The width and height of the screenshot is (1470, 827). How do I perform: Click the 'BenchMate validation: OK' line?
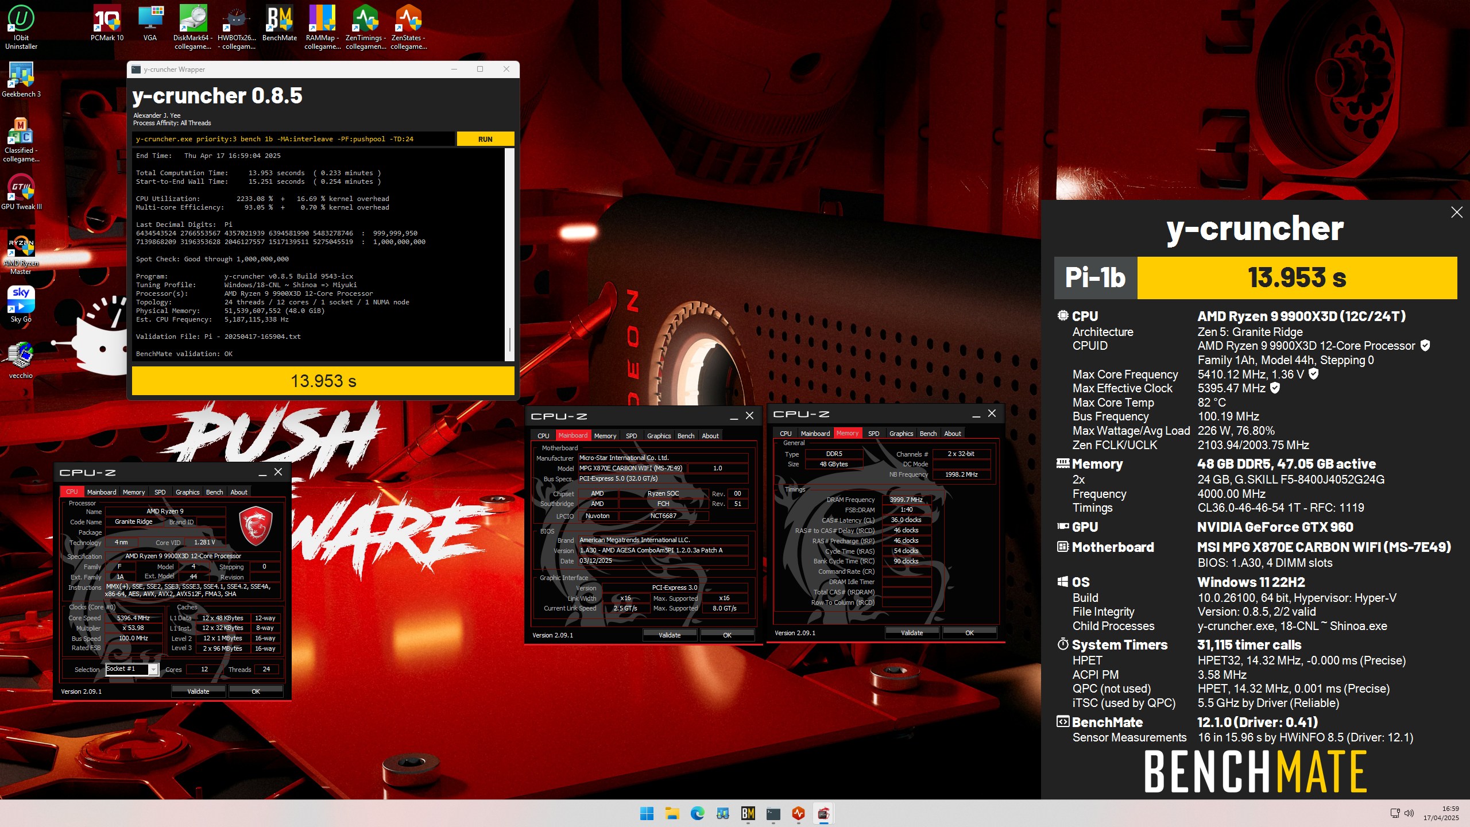184,354
